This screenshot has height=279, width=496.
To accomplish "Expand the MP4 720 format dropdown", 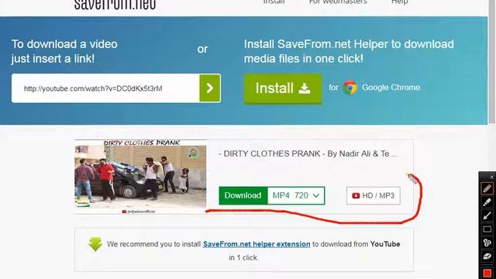I will [x=296, y=195].
